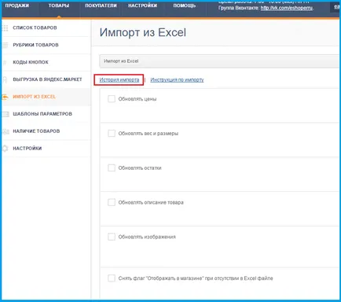Open Шаблоны параметров in the sidebar
The image size is (341, 302).
(42, 114)
